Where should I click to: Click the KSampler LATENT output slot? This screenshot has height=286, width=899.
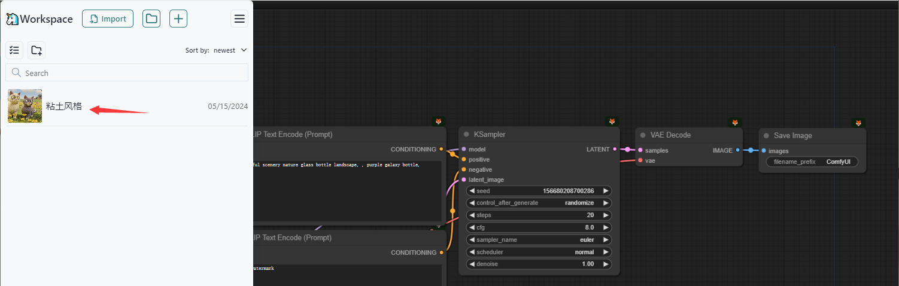click(x=615, y=149)
